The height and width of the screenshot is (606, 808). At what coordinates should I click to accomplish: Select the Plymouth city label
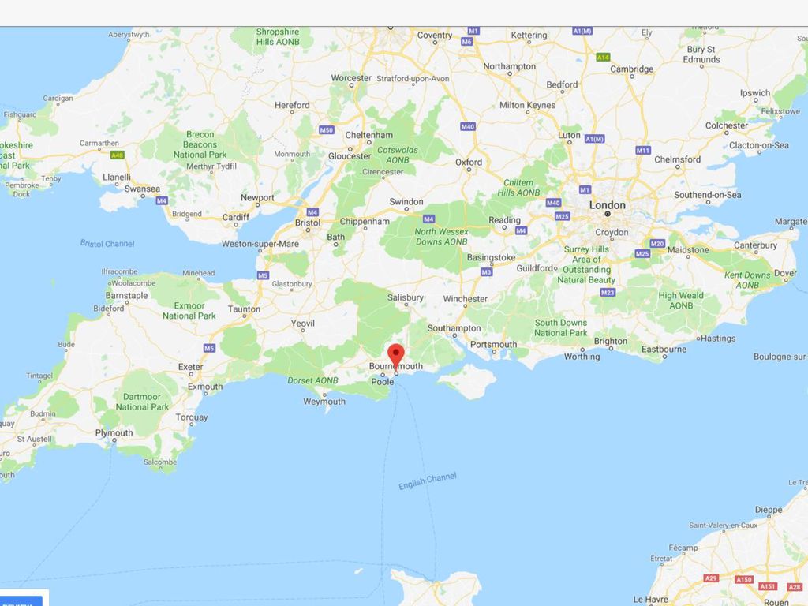coord(114,433)
